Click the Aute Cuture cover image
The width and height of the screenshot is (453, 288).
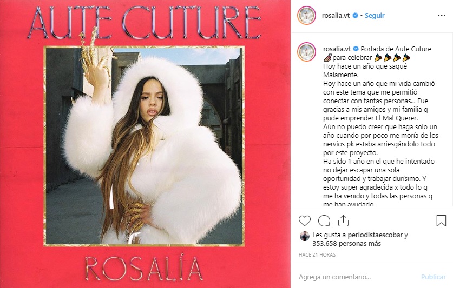tap(144, 146)
